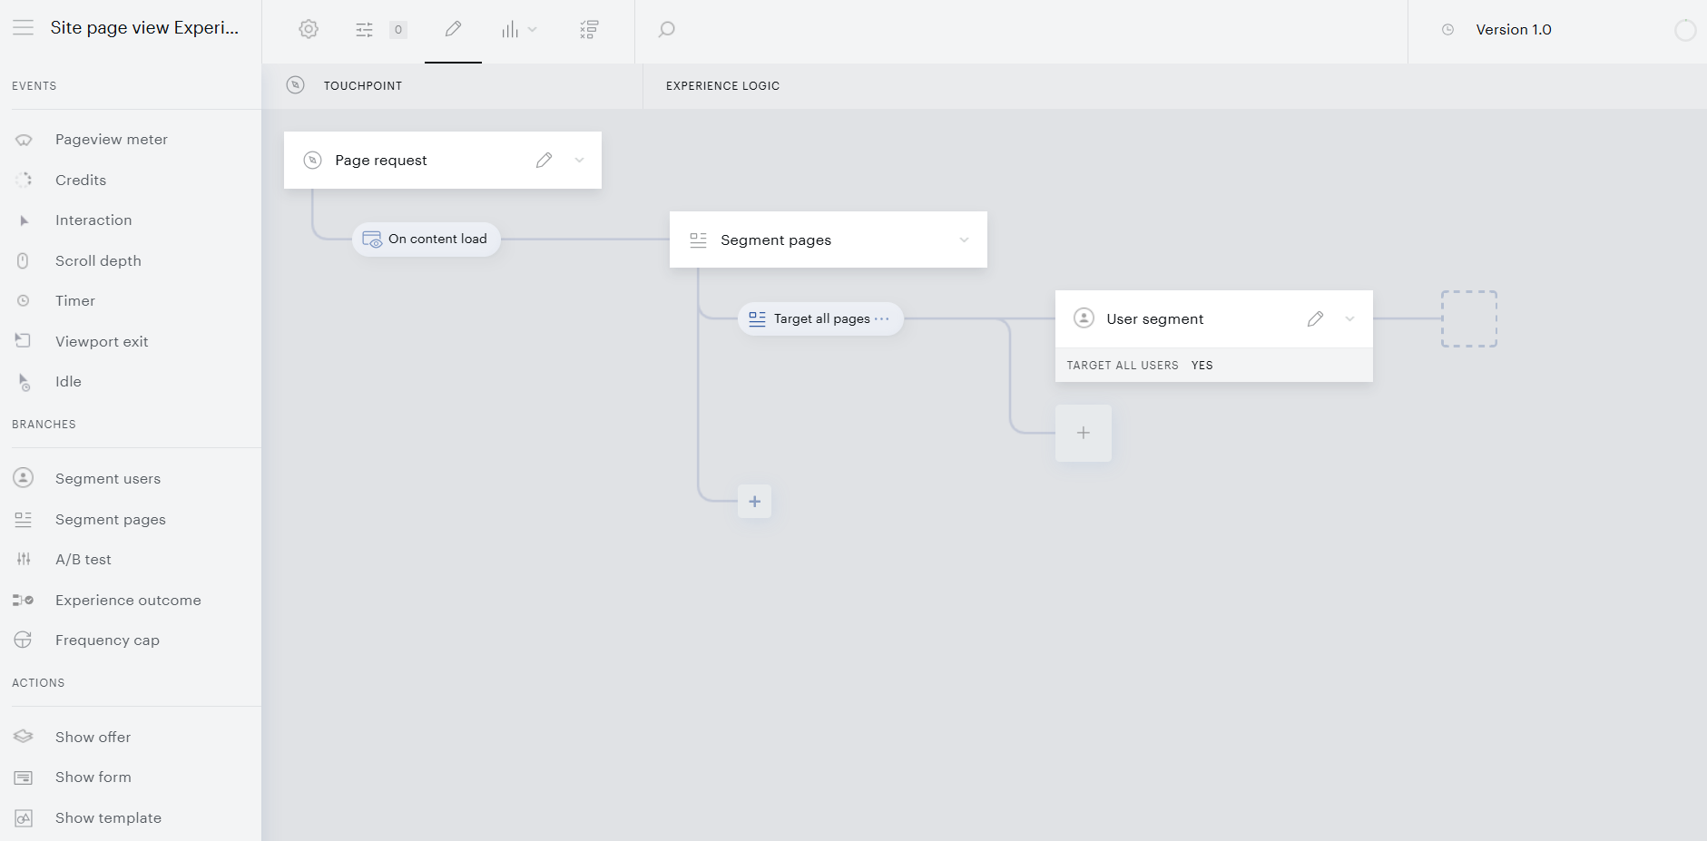
Task: Select the pencil edit mode tab
Action: click(453, 29)
